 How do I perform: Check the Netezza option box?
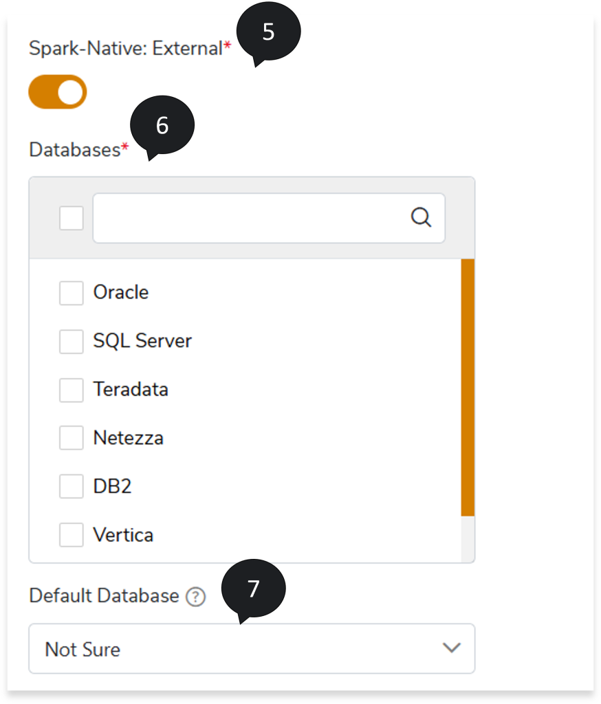[x=72, y=438]
